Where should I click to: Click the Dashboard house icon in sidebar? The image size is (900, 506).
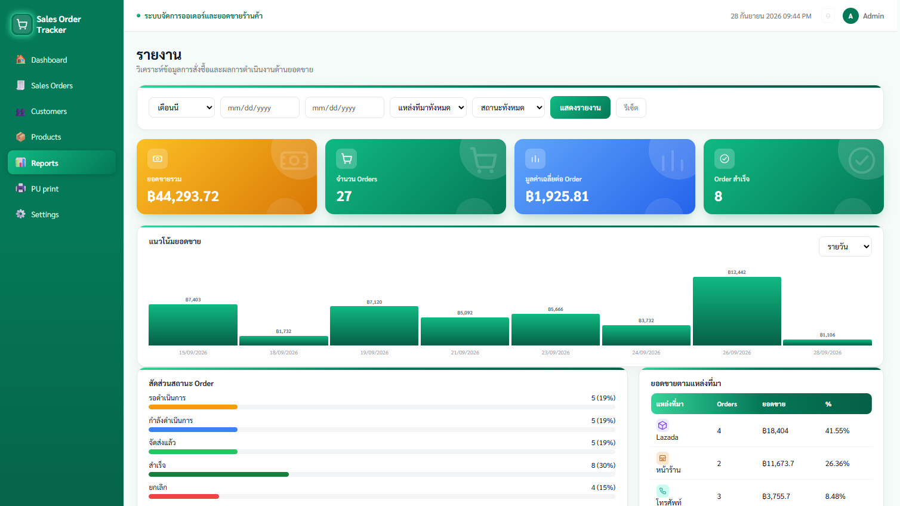tap(21, 60)
